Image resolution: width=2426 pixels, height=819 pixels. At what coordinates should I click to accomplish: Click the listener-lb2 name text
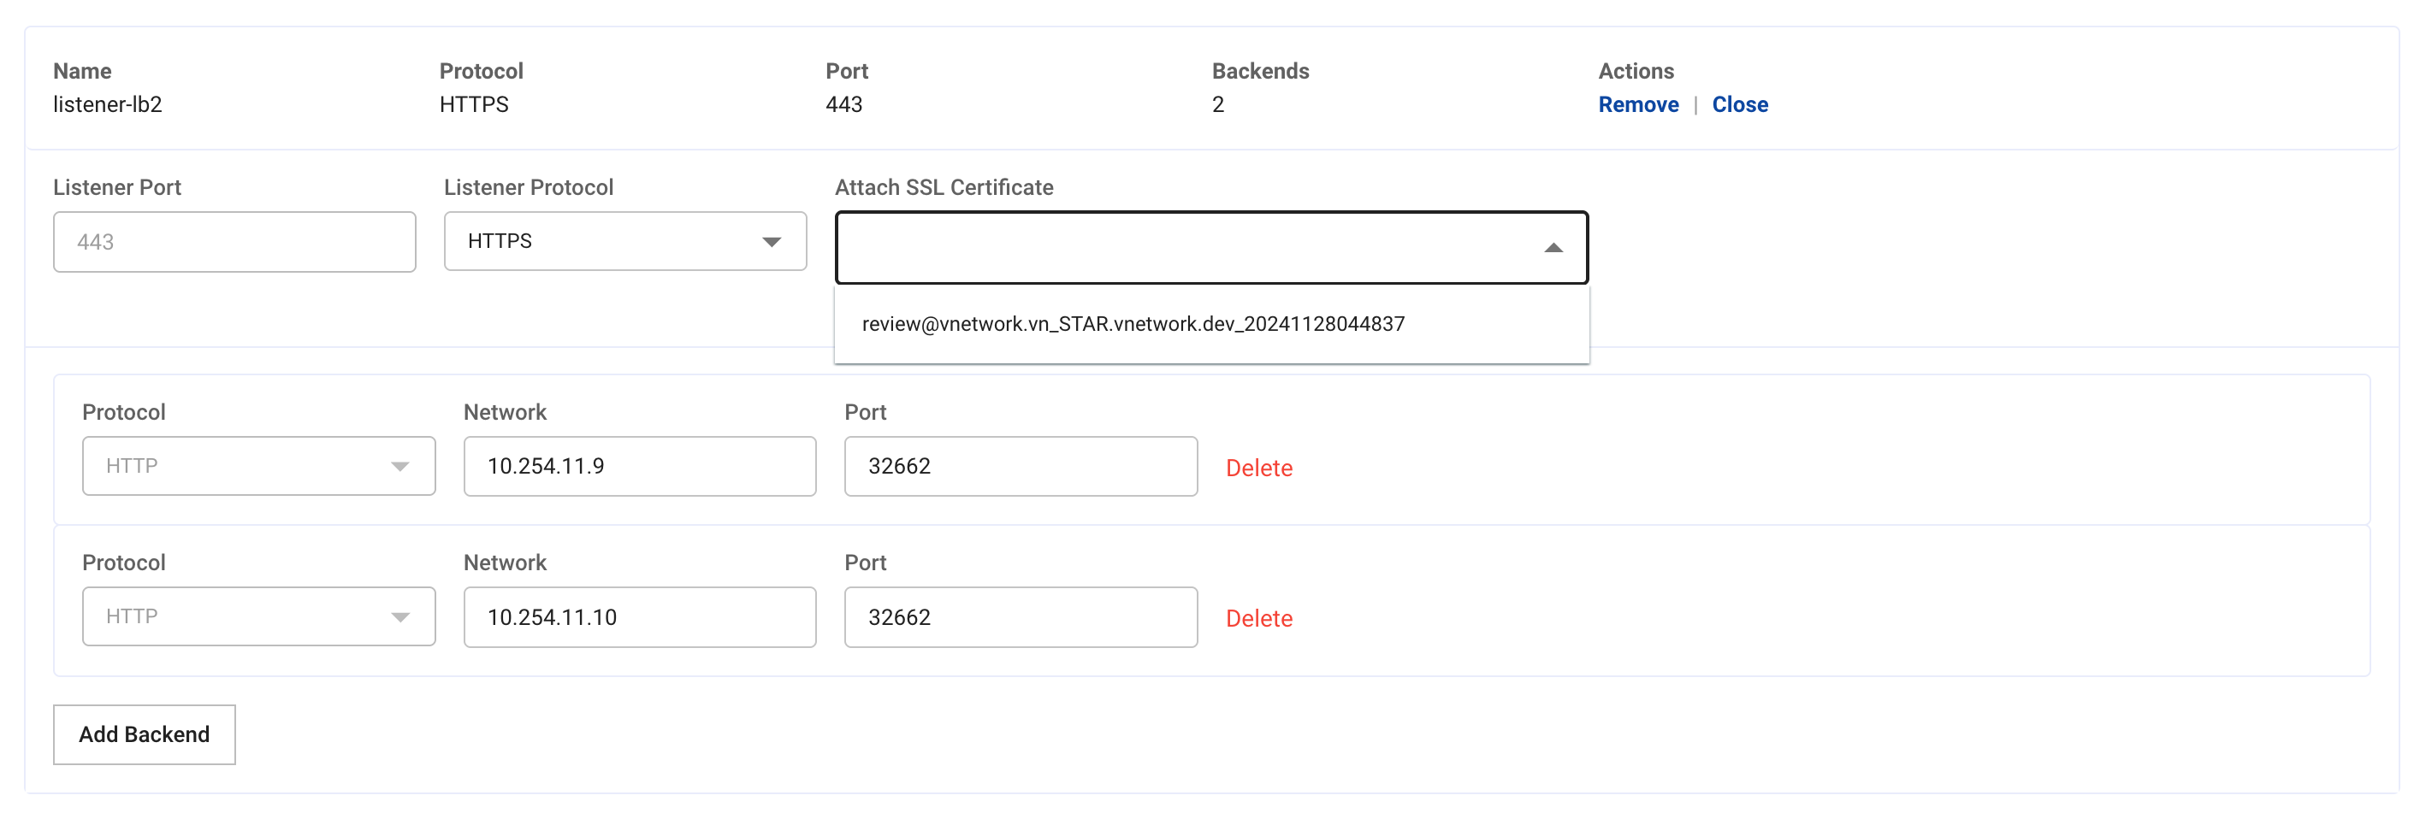[x=108, y=104]
